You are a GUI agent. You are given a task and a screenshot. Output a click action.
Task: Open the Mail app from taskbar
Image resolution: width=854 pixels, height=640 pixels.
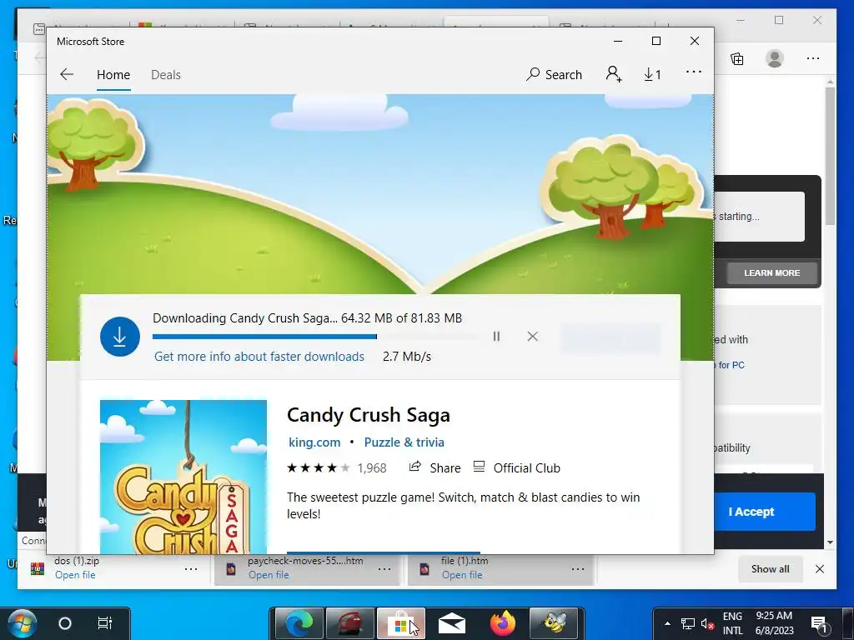pyautogui.click(x=451, y=623)
